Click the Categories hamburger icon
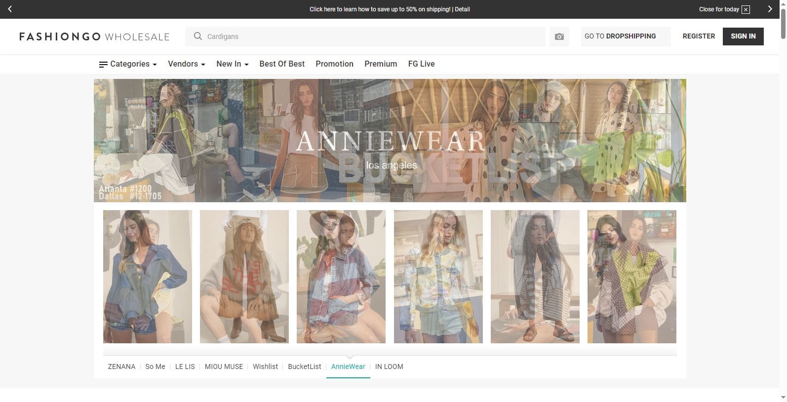Viewport: 787px width, 402px height. click(103, 64)
